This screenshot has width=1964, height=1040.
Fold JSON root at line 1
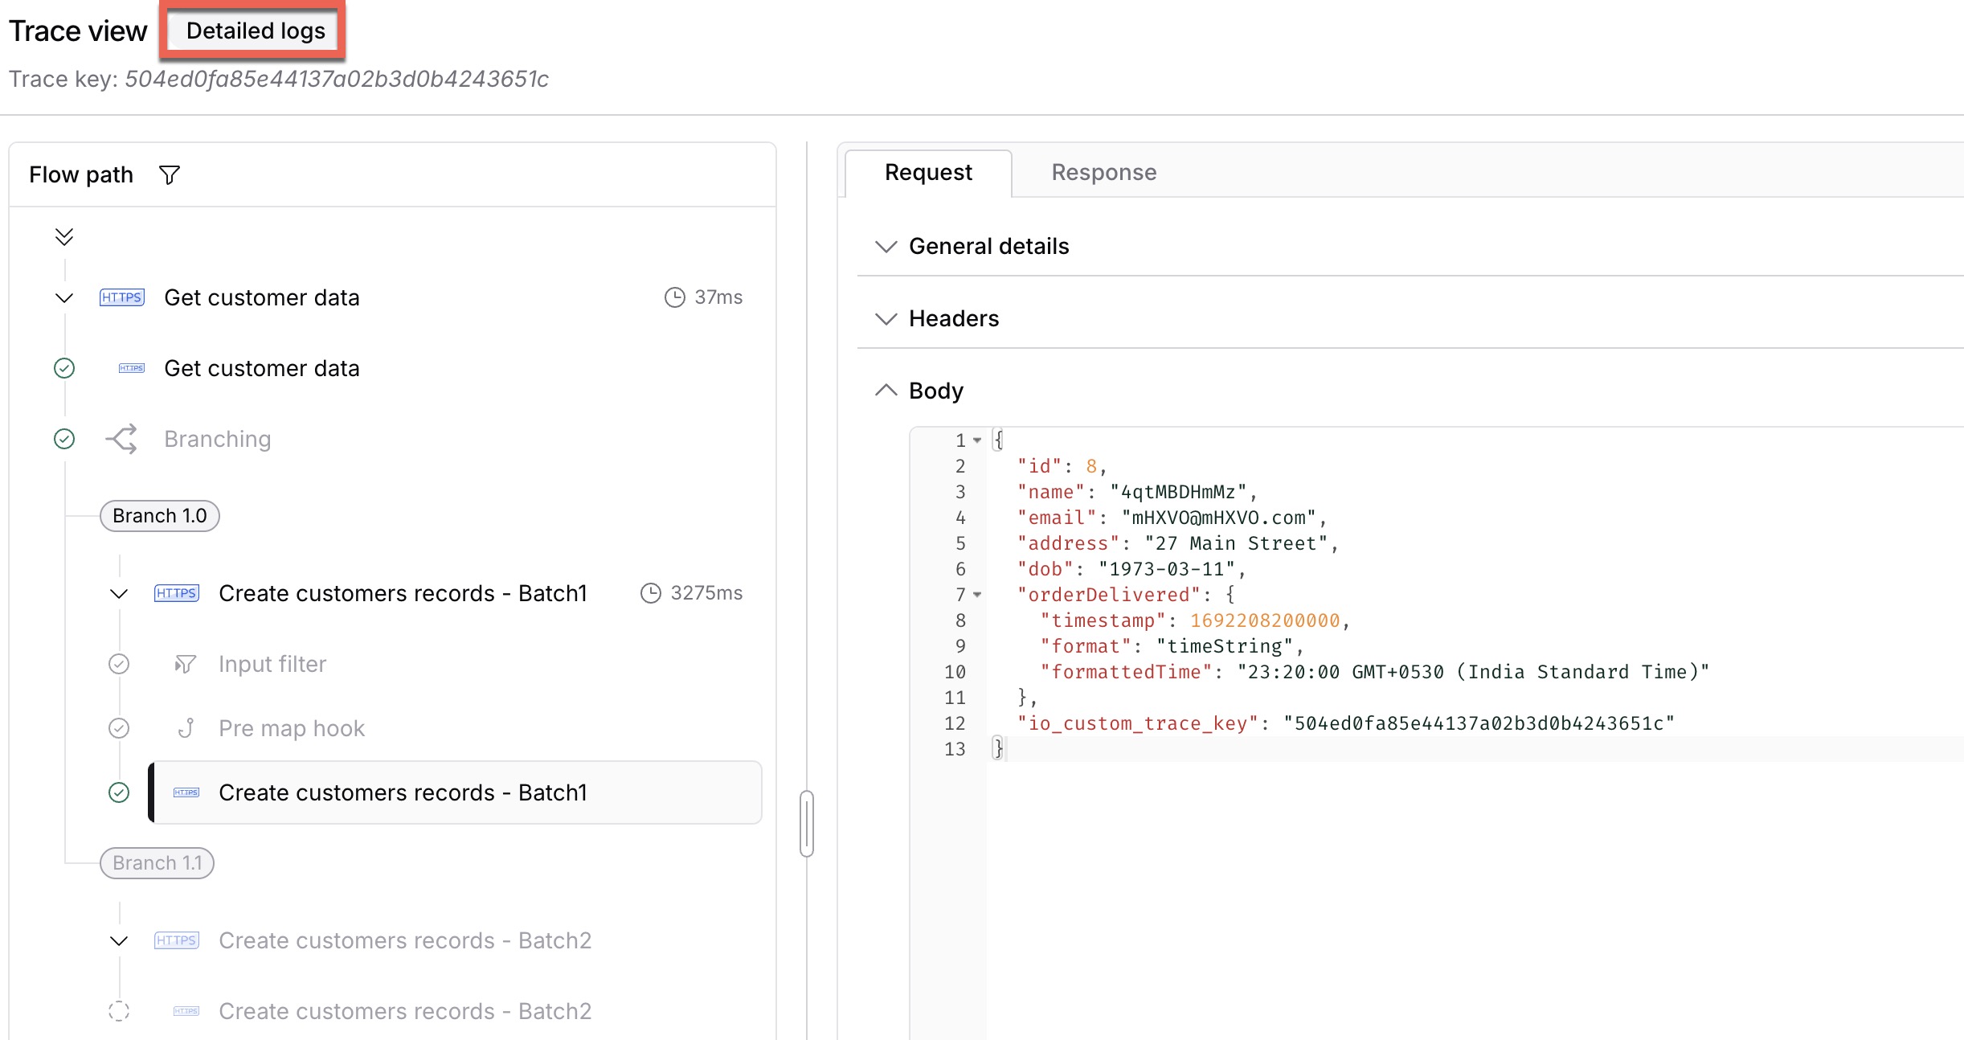point(977,440)
